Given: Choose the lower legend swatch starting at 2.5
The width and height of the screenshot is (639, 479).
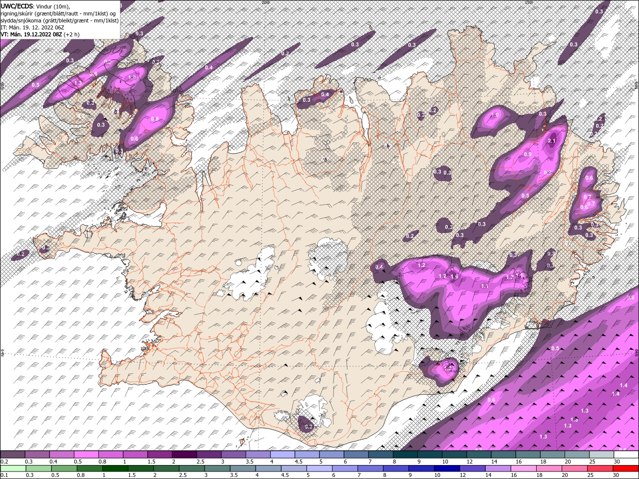Looking at the screenshot, I should pos(191,469).
